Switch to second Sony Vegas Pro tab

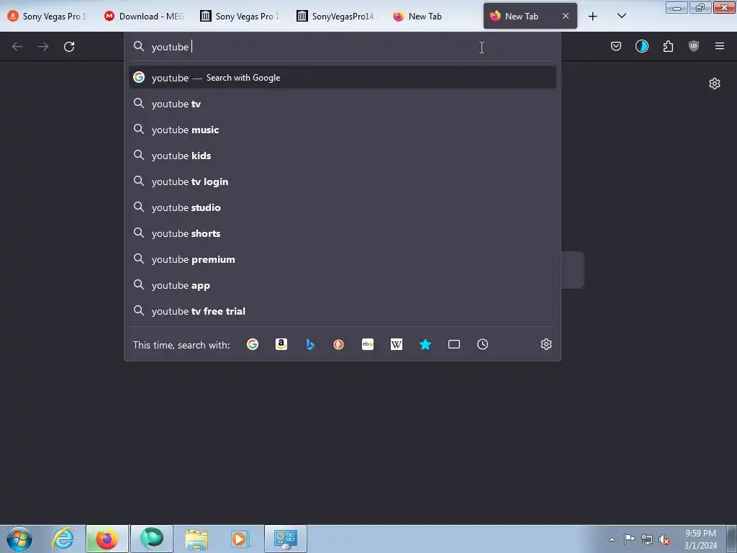tap(240, 16)
